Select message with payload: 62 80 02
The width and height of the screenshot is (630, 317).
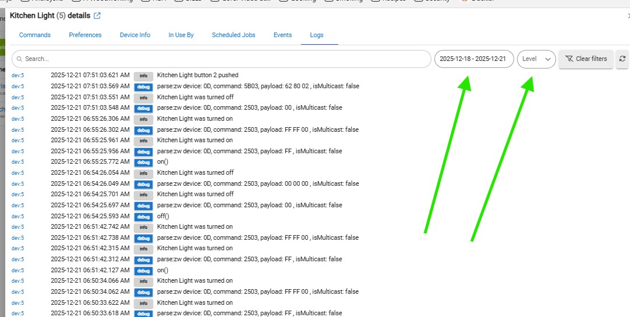pyautogui.click(x=258, y=86)
